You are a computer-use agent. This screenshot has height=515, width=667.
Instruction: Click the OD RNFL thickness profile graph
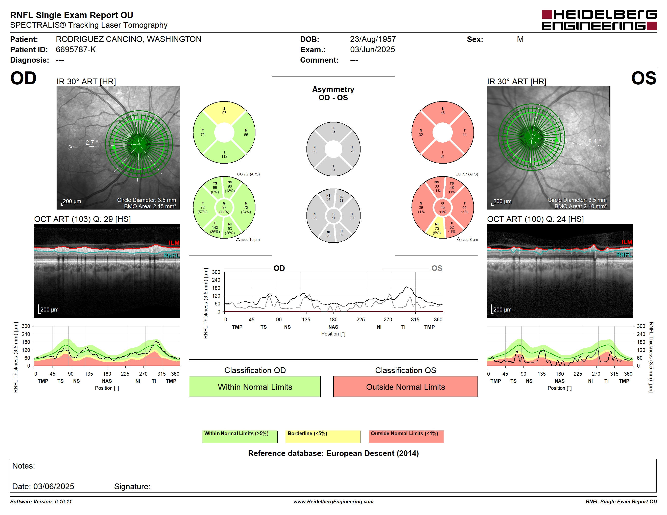(107, 346)
